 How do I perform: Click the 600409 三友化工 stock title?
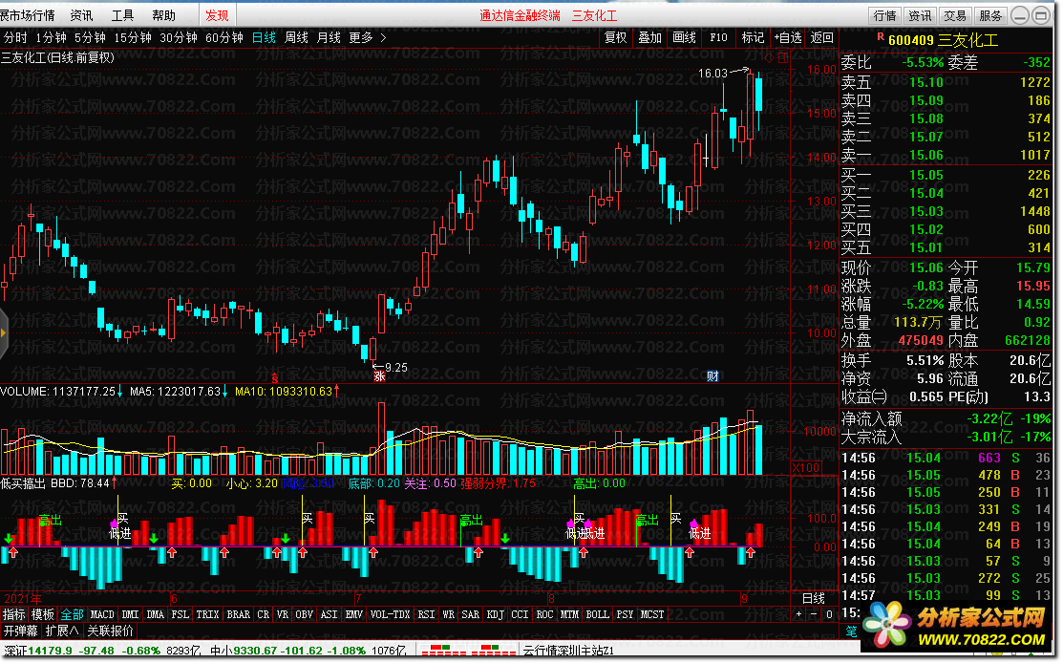[943, 41]
